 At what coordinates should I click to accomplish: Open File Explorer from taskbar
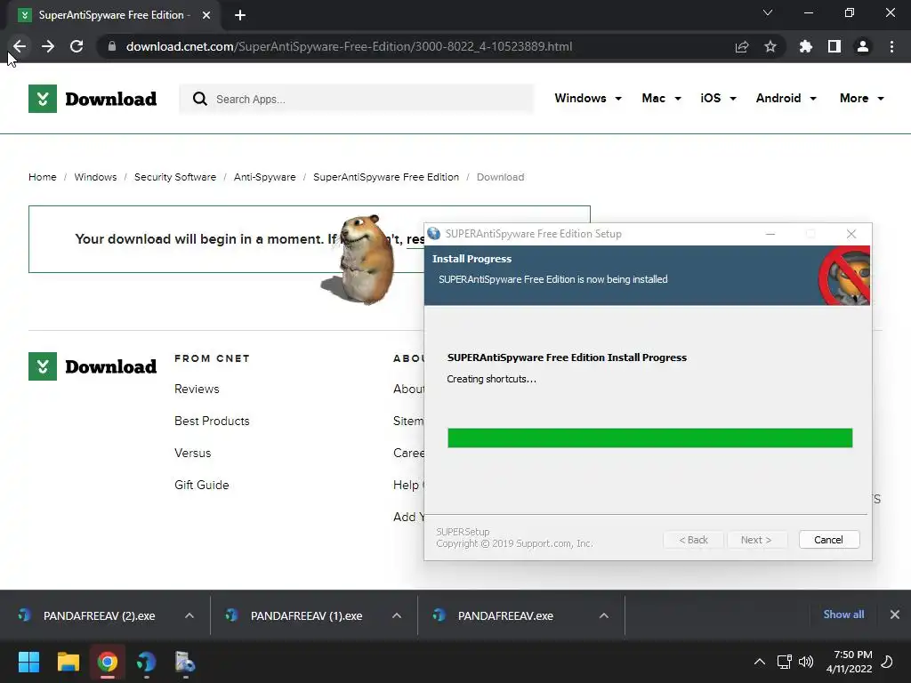[x=68, y=662]
